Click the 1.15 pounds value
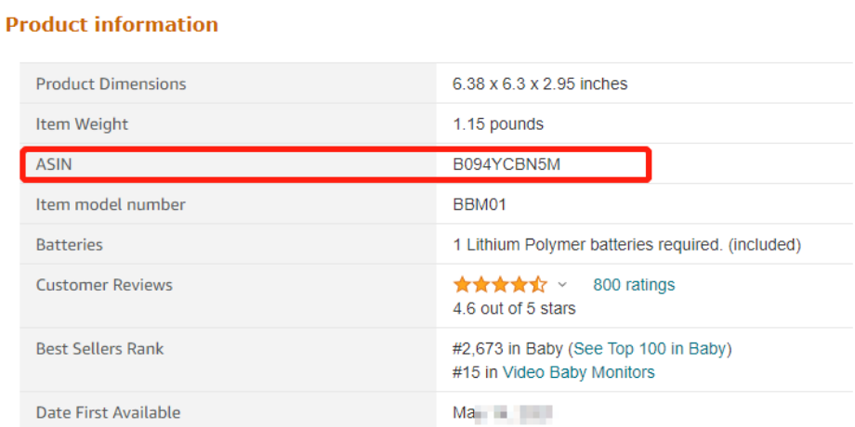The image size is (855, 427). point(498,124)
